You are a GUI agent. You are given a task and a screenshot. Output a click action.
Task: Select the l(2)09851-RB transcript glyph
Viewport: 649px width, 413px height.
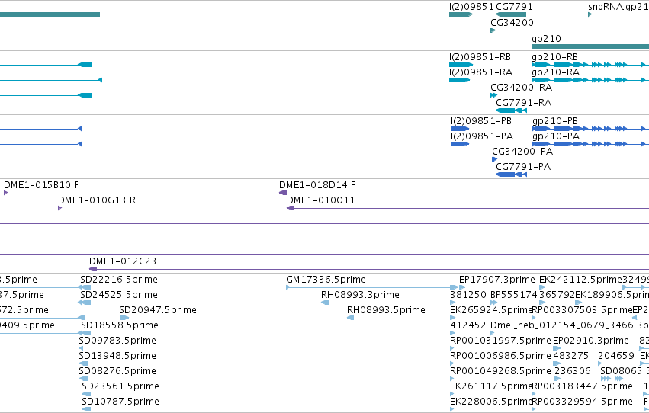pyautogui.click(x=461, y=65)
